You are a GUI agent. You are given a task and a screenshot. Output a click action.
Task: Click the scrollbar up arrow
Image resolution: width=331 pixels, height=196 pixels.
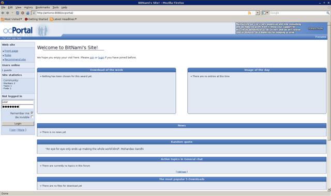click(x=329, y=24)
